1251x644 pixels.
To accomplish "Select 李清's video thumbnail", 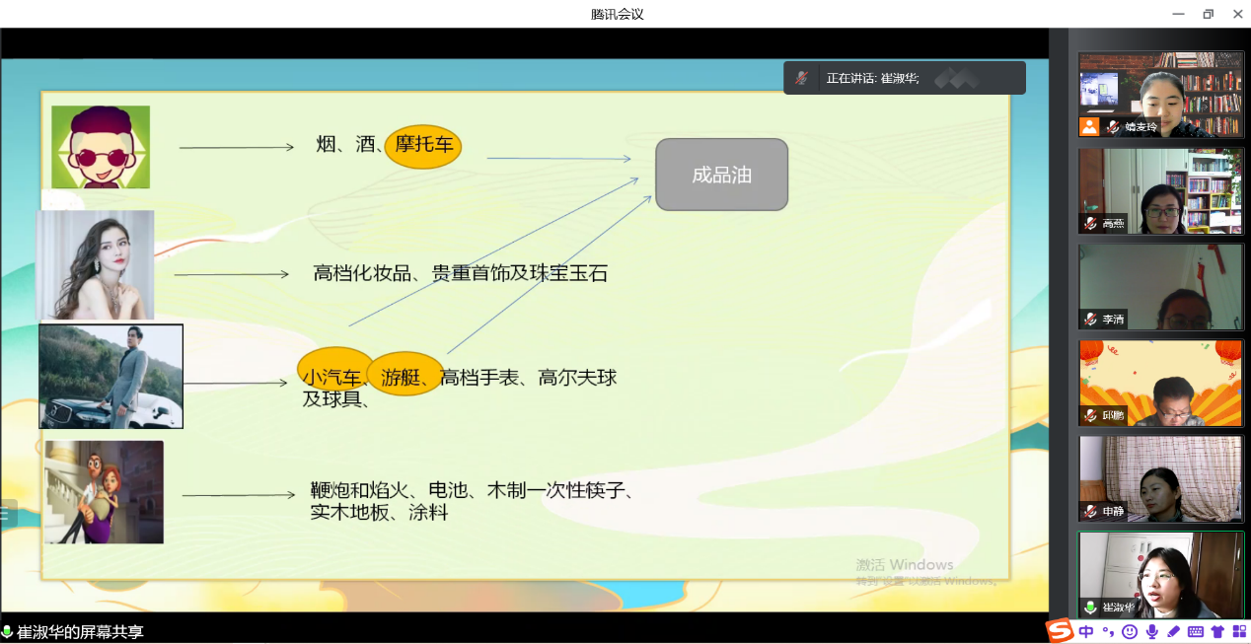I will click(1160, 286).
